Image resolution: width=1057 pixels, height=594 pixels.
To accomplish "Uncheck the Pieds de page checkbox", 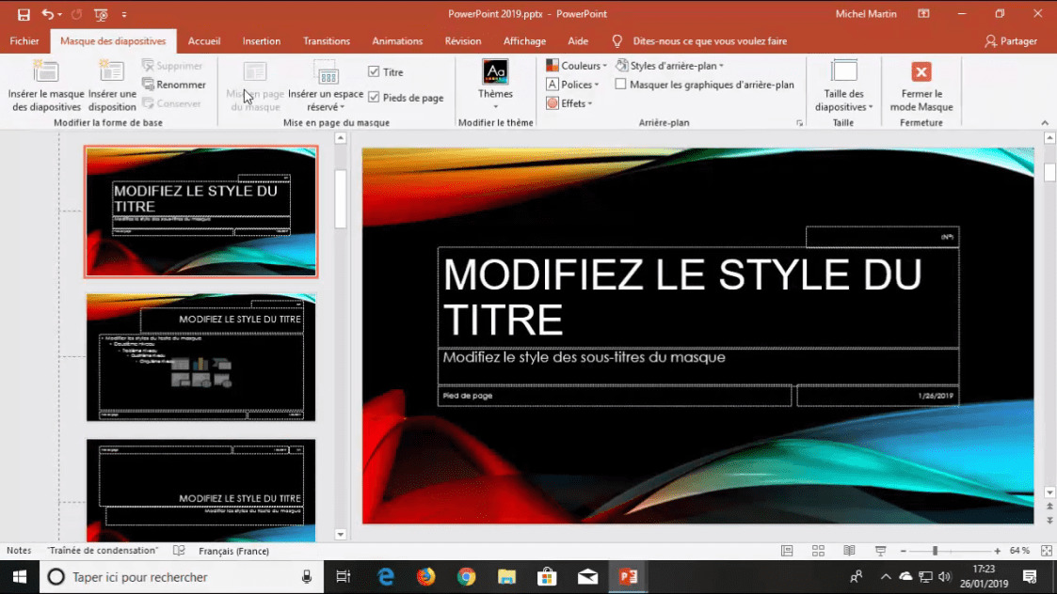I will point(374,98).
